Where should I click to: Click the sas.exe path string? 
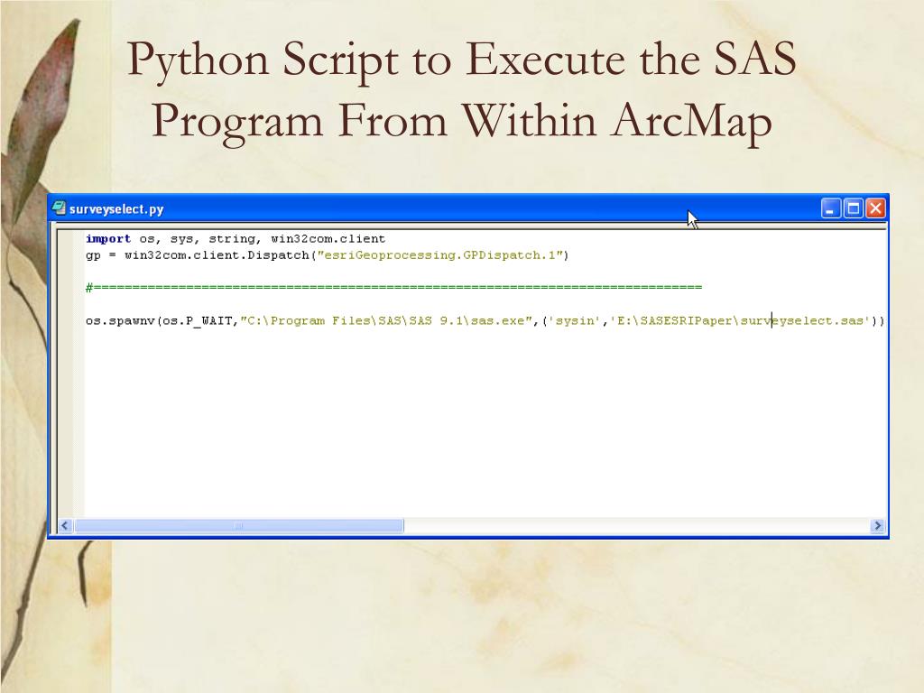[x=386, y=320]
